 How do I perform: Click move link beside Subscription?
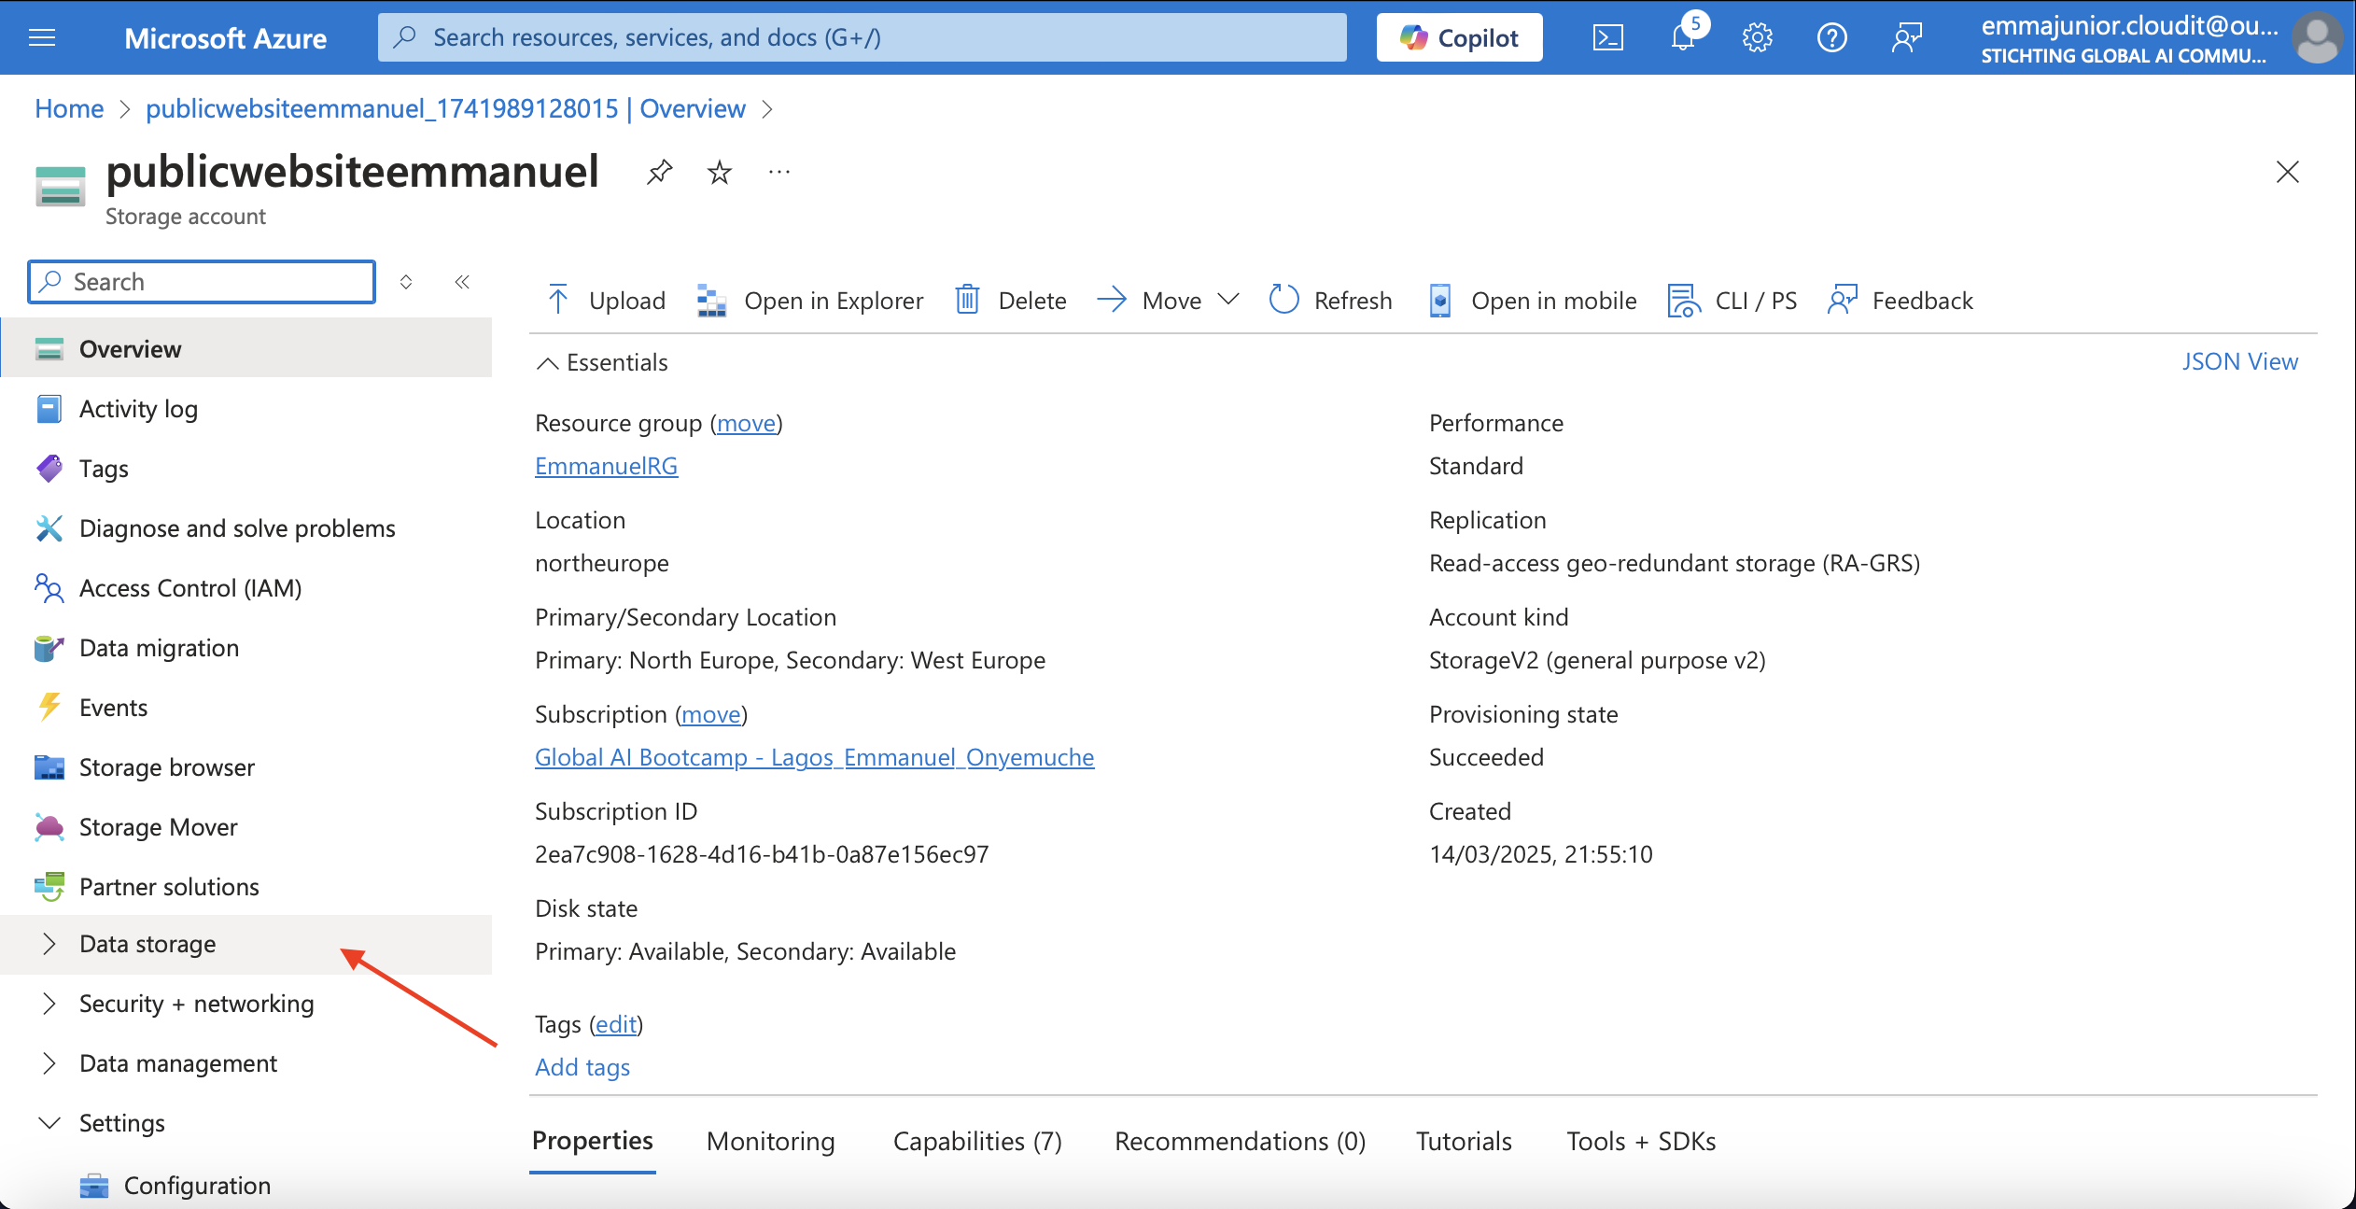tap(710, 714)
